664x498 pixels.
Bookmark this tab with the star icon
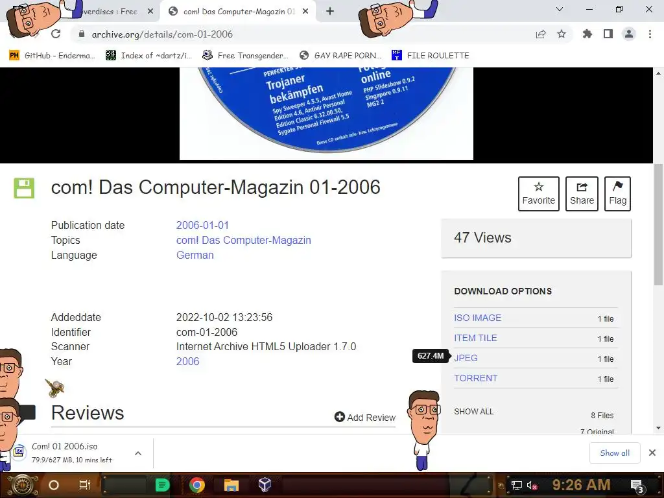coord(562,34)
